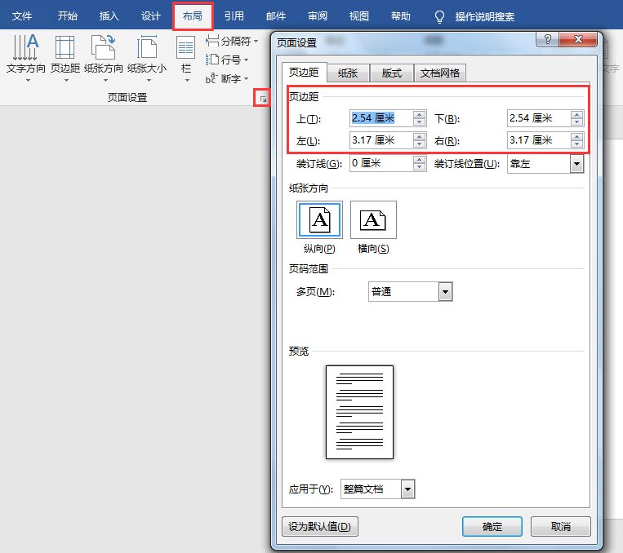Viewport: 623px width, 553px height.
Task: Open the 断字 hyphenation menu
Action: pos(227,78)
